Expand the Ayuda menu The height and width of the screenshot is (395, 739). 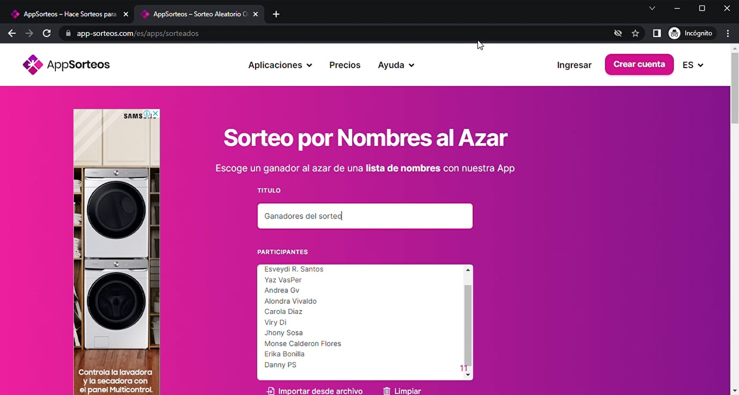coord(396,65)
